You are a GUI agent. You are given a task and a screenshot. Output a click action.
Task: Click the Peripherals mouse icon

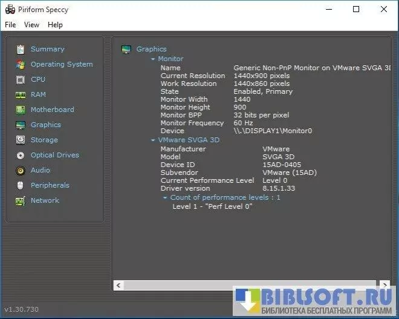[x=21, y=185]
